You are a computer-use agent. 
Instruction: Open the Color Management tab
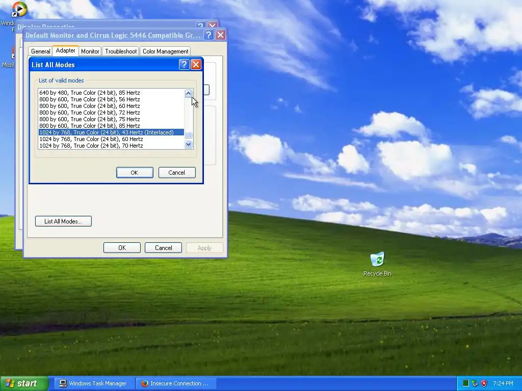pyautogui.click(x=165, y=51)
